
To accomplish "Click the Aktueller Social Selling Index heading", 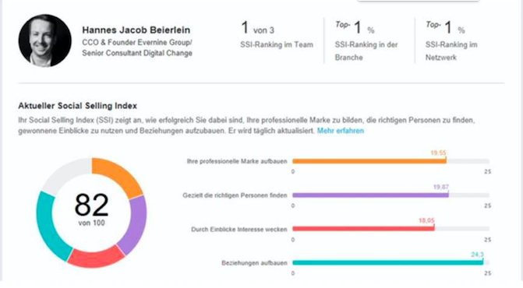I will (x=78, y=106).
